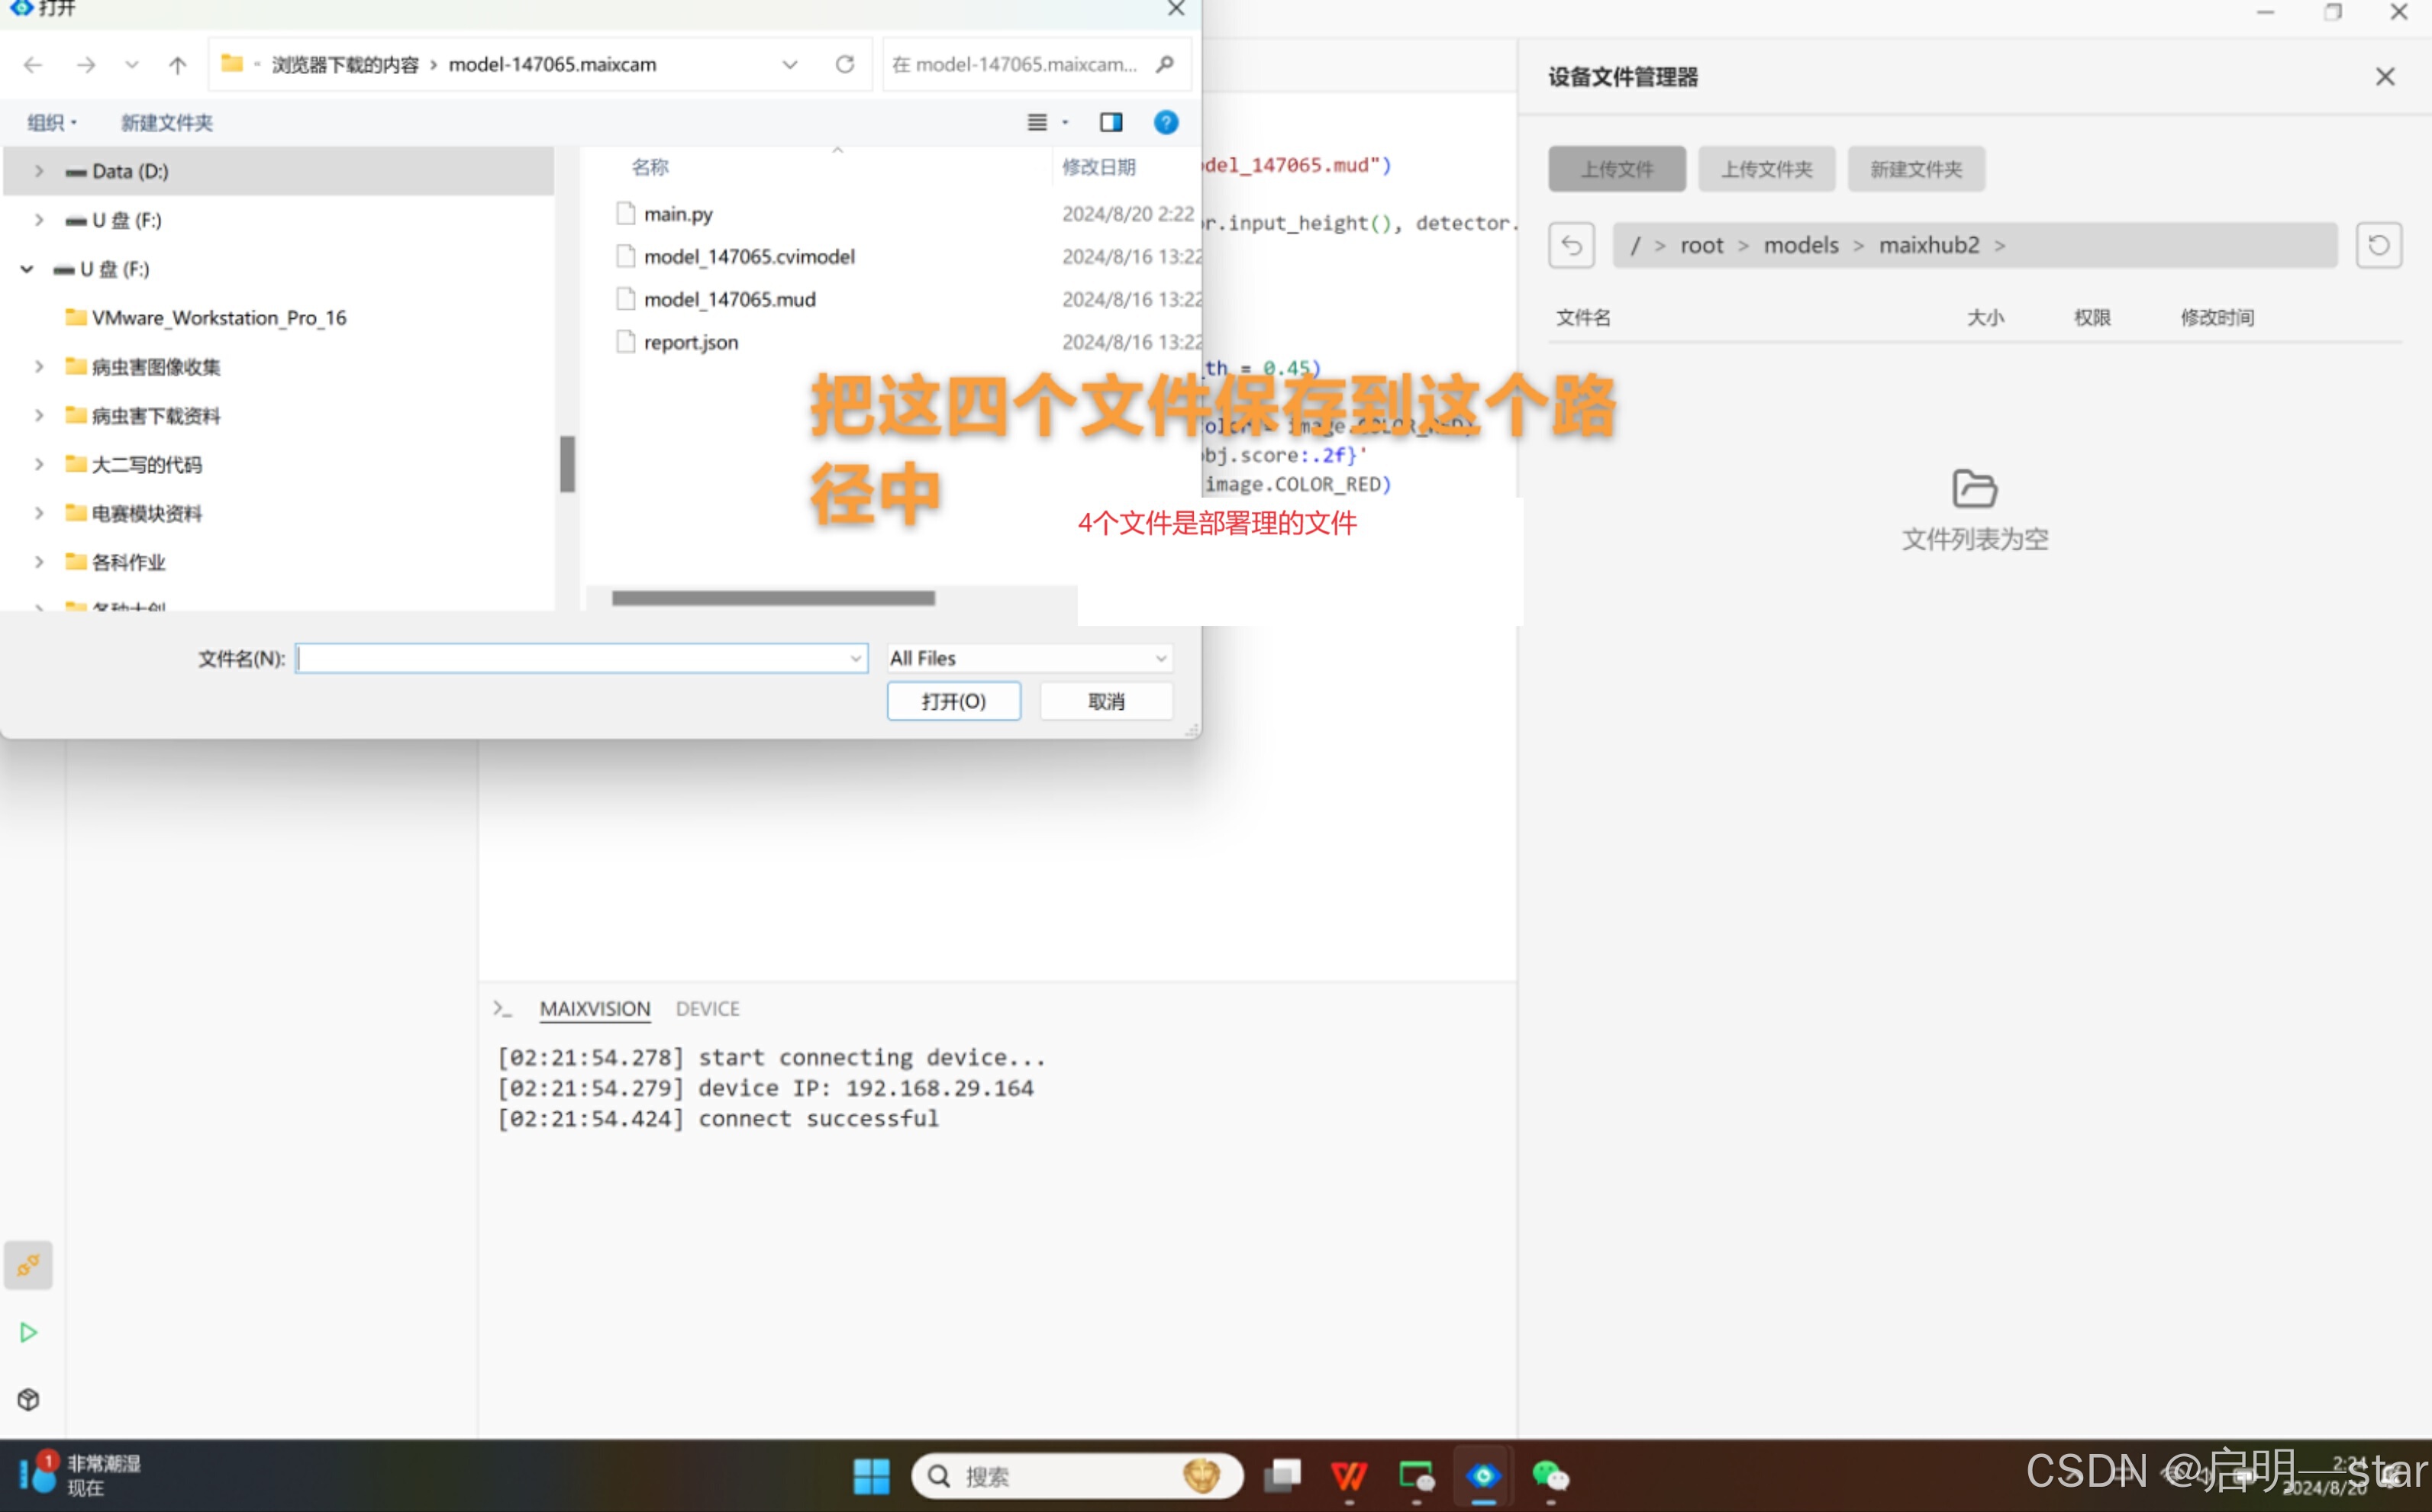The width and height of the screenshot is (2432, 1512).
Task: Click the dialog's up-folder arrow
Action: (177, 65)
